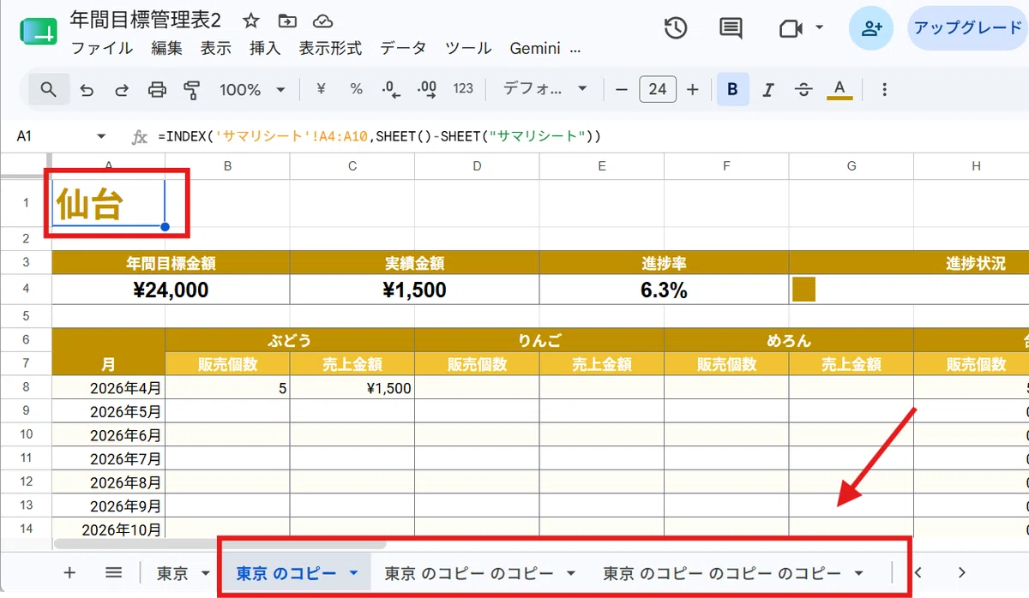1029x598 pixels.
Task: Select the 6.3% progress rate cell
Action: point(664,290)
